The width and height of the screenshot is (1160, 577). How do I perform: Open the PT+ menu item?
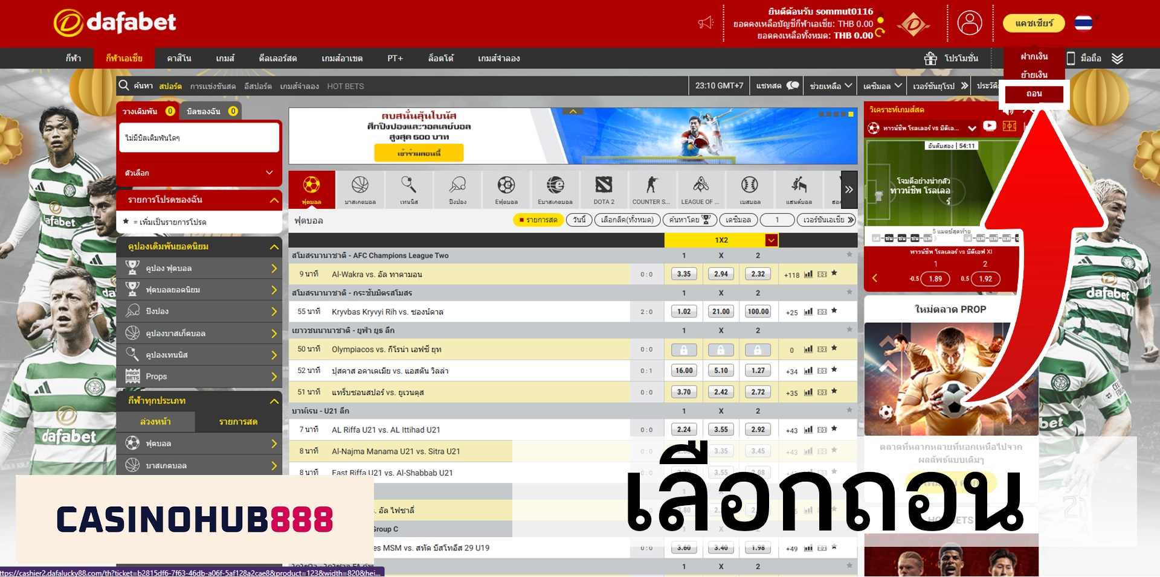tap(395, 58)
